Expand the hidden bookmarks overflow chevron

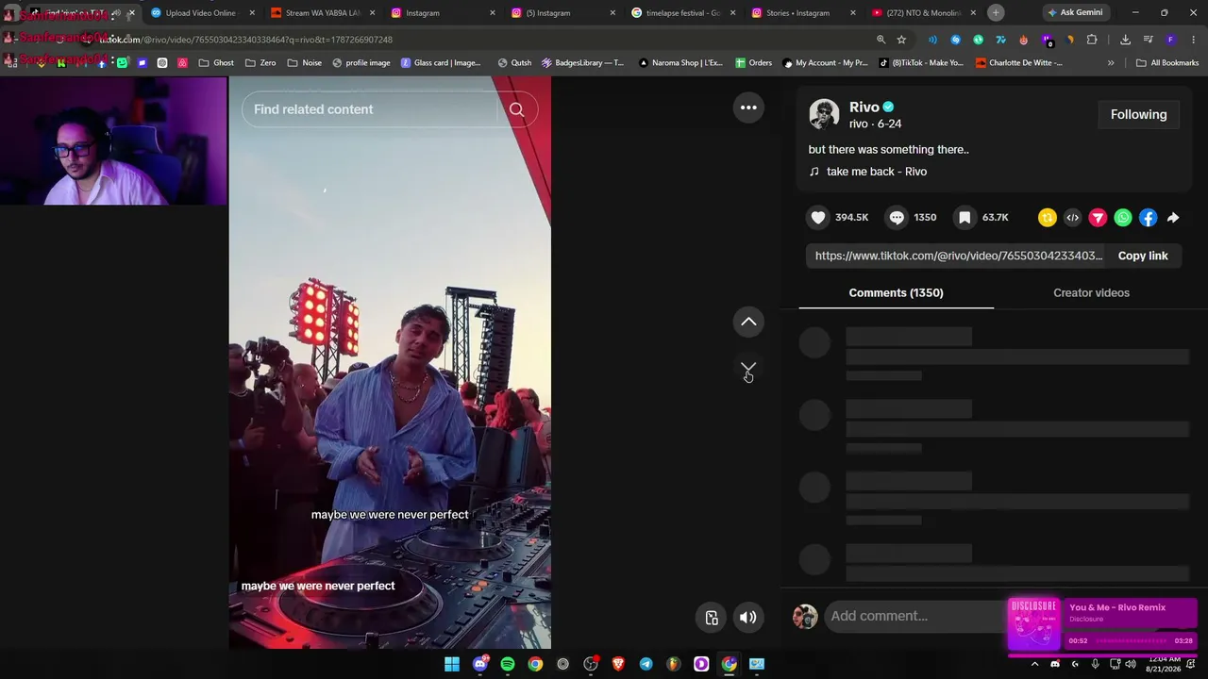[x=1111, y=63]
